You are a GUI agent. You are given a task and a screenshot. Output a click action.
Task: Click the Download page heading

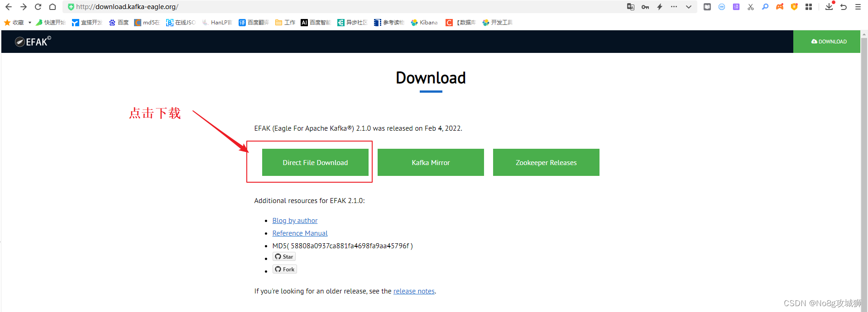(431, 78)
